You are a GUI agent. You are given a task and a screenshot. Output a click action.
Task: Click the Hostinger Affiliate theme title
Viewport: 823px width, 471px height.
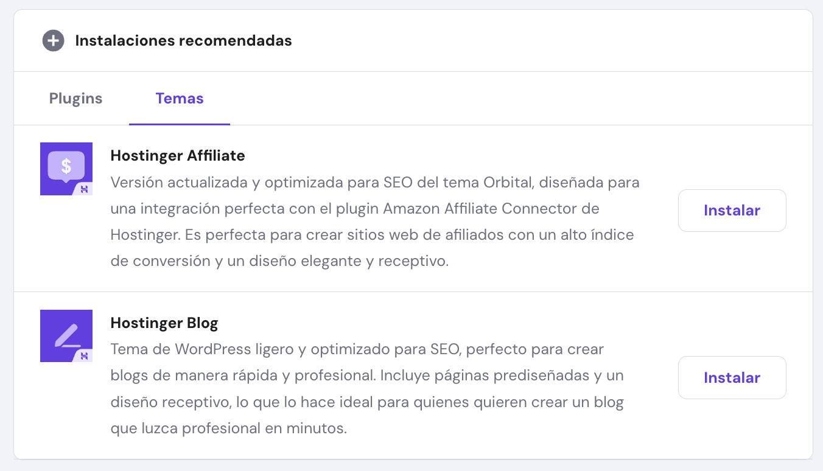click(x=178, y=156)
